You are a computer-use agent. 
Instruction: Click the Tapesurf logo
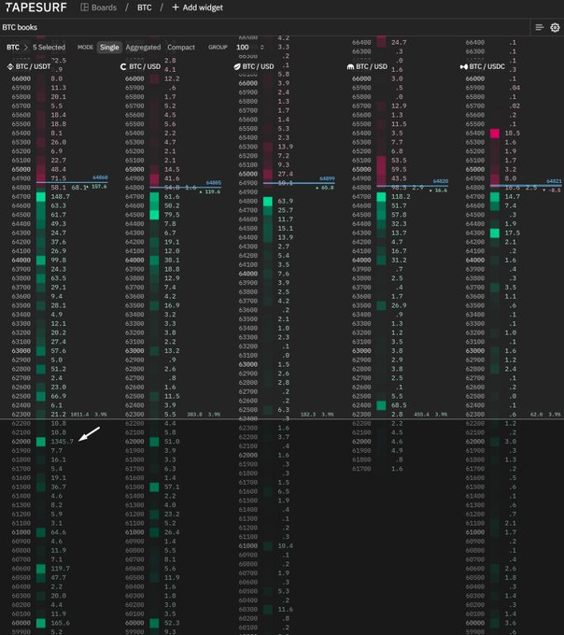(36, 7)
